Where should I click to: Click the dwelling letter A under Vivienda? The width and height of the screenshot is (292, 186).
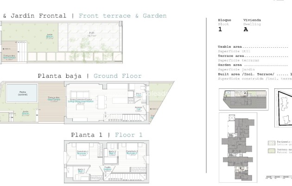(246, 29)
